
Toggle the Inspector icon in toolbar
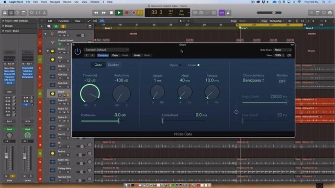[11, 13]
